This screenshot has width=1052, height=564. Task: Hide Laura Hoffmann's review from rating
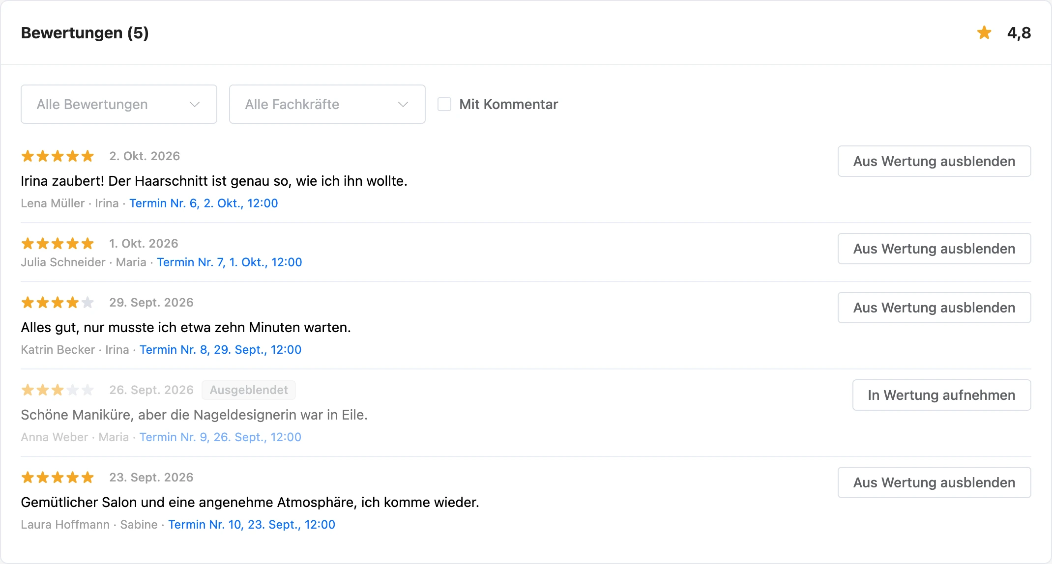(934, 482)
